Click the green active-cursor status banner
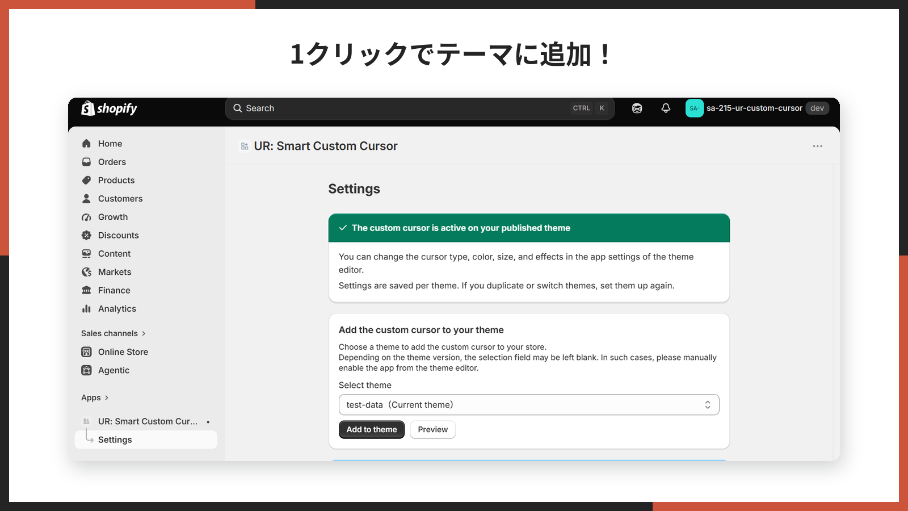 pos(529,228)
